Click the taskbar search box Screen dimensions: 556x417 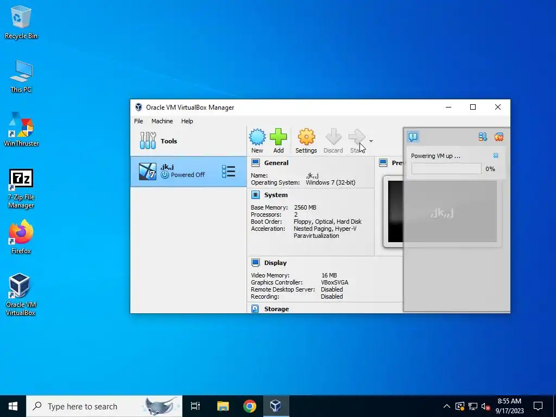104,406
